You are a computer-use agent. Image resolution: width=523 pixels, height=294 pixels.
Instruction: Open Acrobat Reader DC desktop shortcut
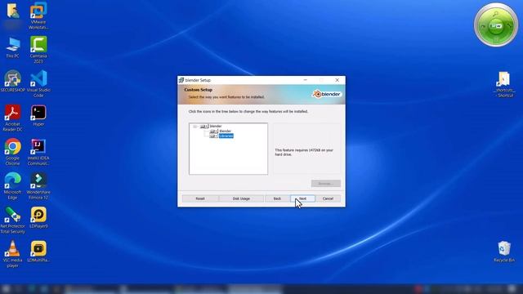click(x=13, y=118)
